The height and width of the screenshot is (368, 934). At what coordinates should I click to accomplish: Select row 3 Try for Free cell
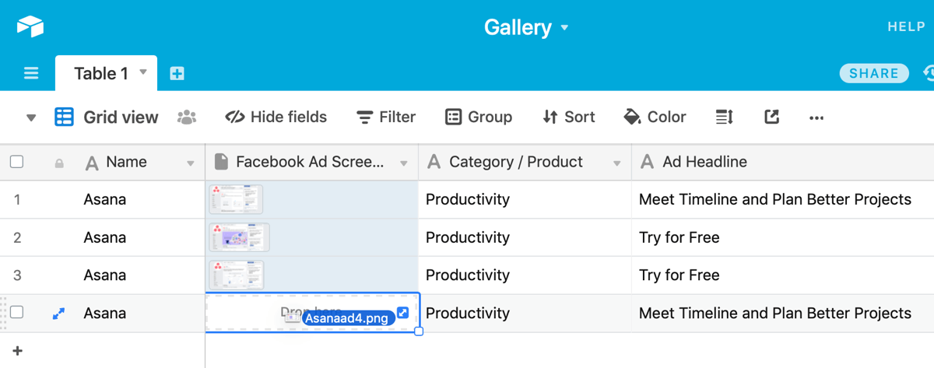pos(782,275)
